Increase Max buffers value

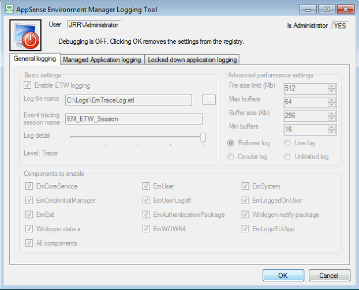click(331, 100)
